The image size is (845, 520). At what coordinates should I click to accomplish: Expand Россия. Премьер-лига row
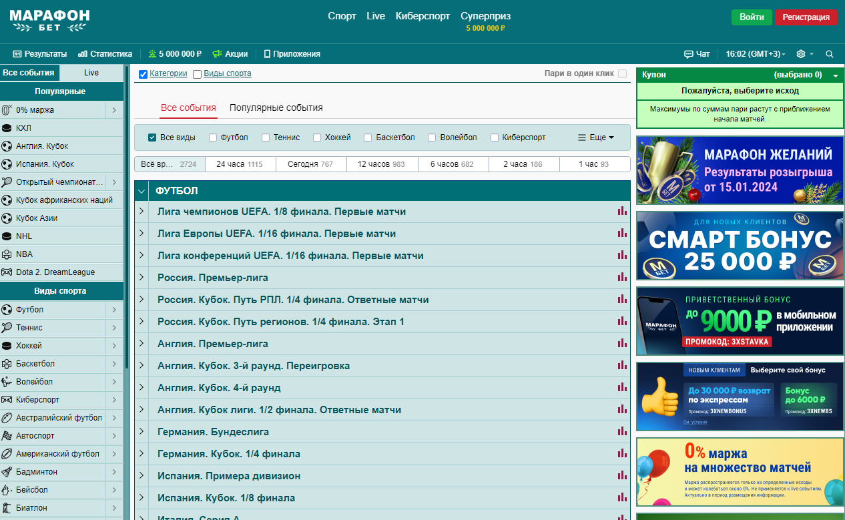(x=142, y=278)
